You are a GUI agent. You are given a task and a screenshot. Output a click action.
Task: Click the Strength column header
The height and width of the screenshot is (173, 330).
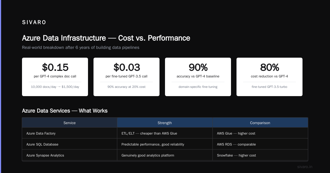(x=165, y=123)
